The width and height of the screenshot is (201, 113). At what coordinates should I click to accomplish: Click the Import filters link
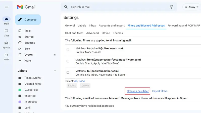point(160,91)
